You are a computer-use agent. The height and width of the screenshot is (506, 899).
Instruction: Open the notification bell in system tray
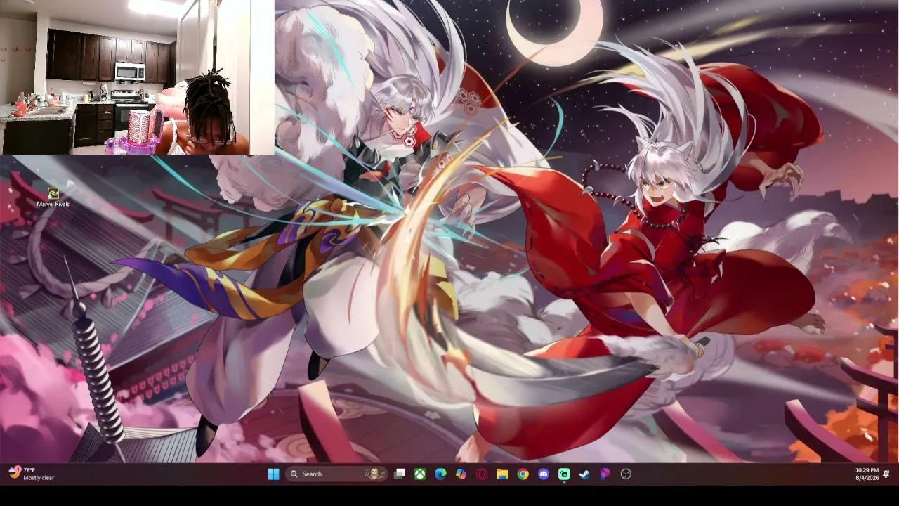pos(886,474)
